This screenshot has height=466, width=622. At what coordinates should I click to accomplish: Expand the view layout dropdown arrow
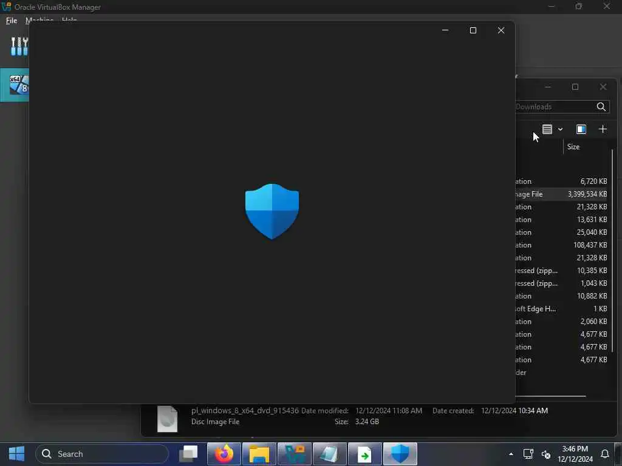click(x=560, y=129)
